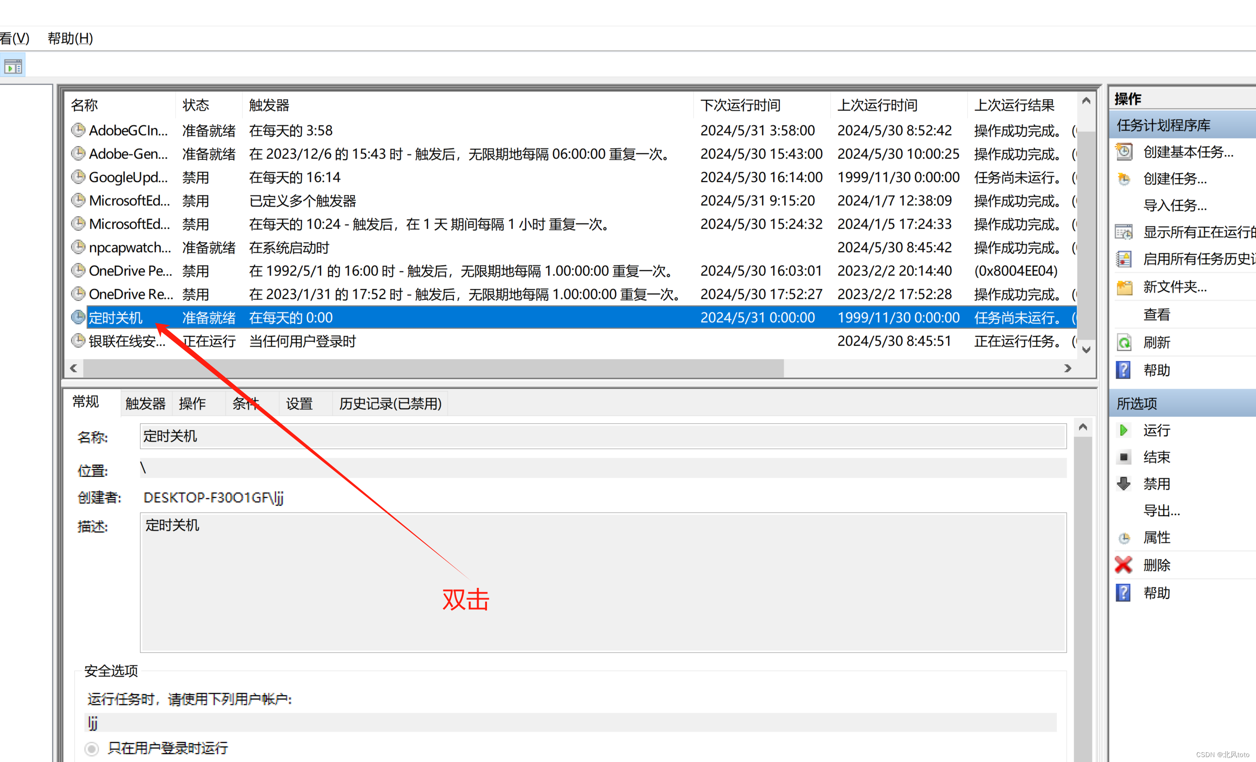The width and height of the screenshot is (1256, 762).
Task: Click the 创建基本任务 wizard icon
Action: pyautogui.click(x=1124, y=152)
